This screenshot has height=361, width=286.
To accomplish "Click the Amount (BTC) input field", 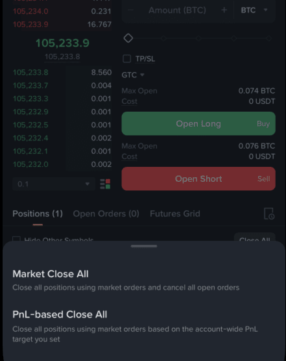I will (x=177, y=10).
